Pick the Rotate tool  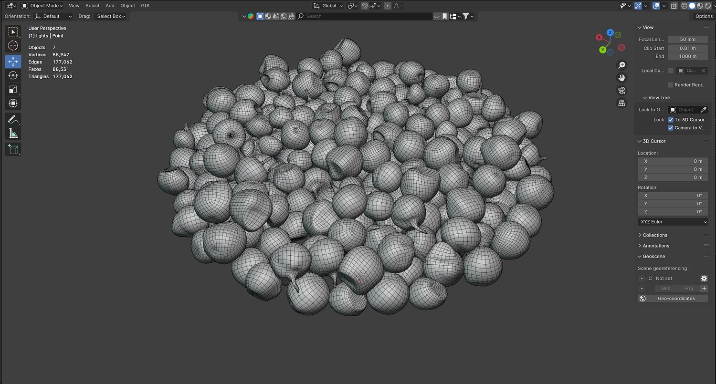(x=13, y=75)
